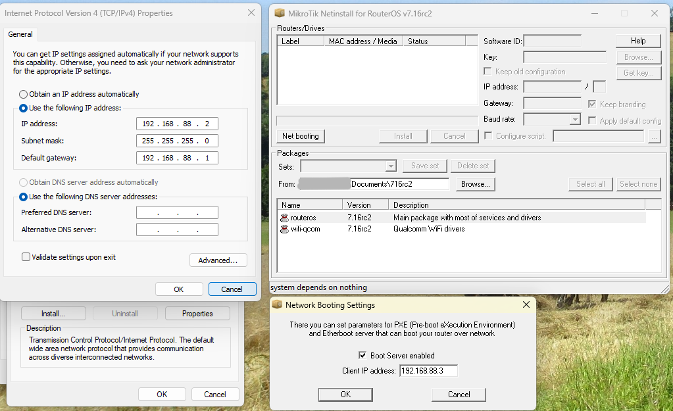Click the Get key button
This screenshot has width=673, height=411.
tap(639, 73)
